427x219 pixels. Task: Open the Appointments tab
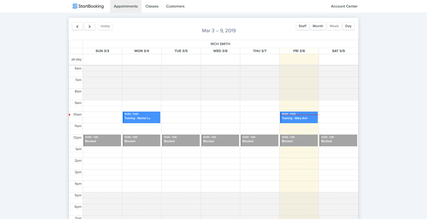[126, 6]
